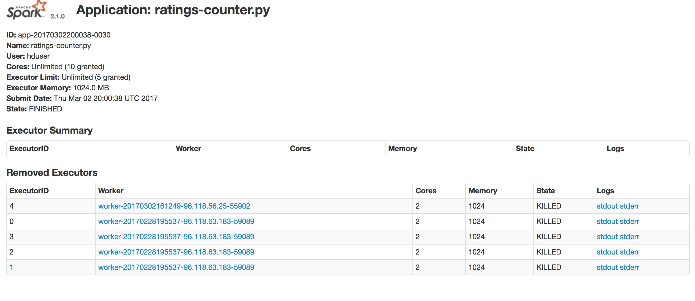Click ExecutorID header in Removed Executors table
Screen dimensions: 695x301
point(29,191)
